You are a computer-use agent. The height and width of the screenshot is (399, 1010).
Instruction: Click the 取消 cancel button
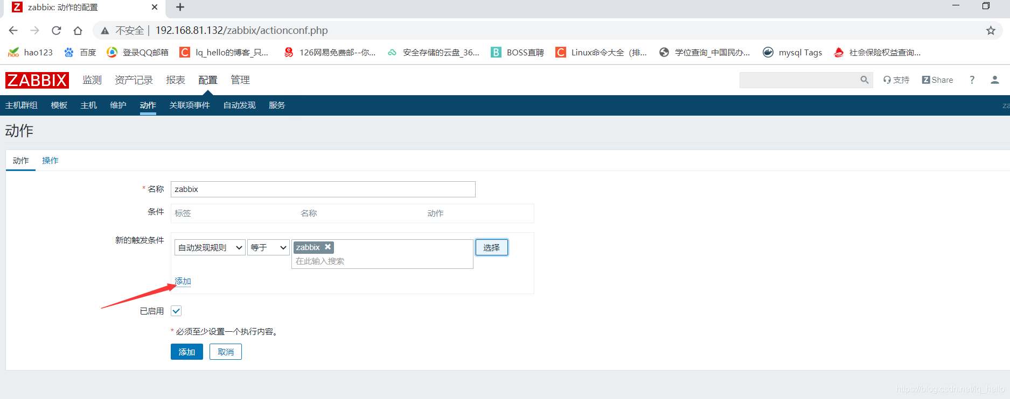click(x=226, y=352)
